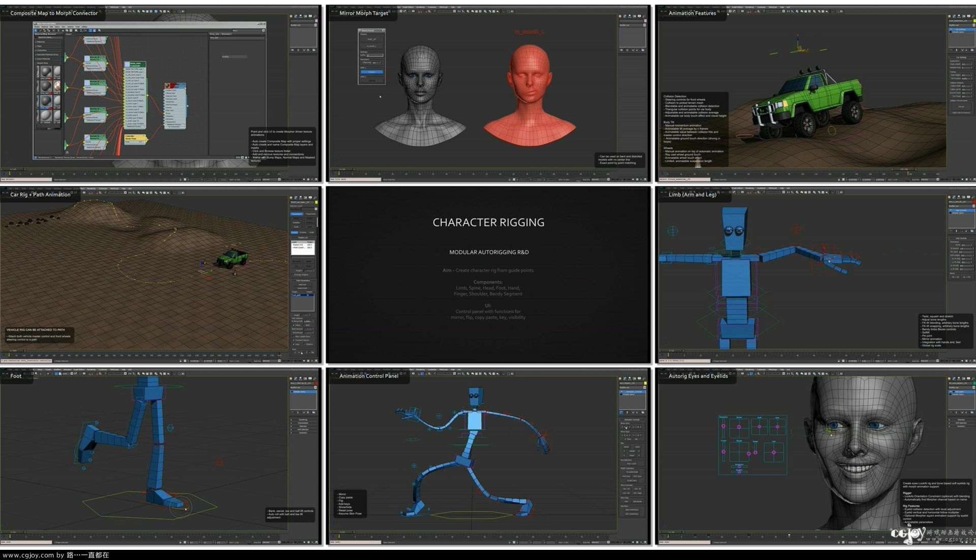
Task: Open Material menu in Slate Material Editor
Action: tap(45, 27)
